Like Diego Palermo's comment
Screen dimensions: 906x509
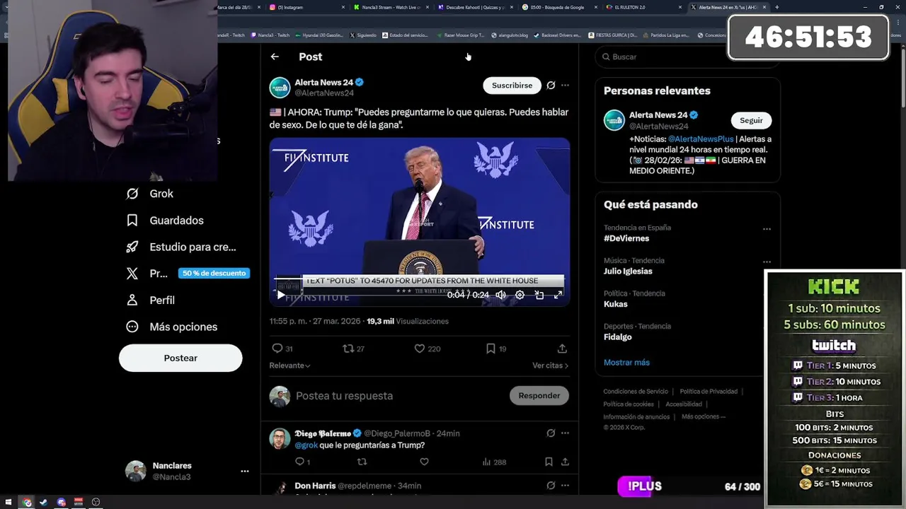424,462
